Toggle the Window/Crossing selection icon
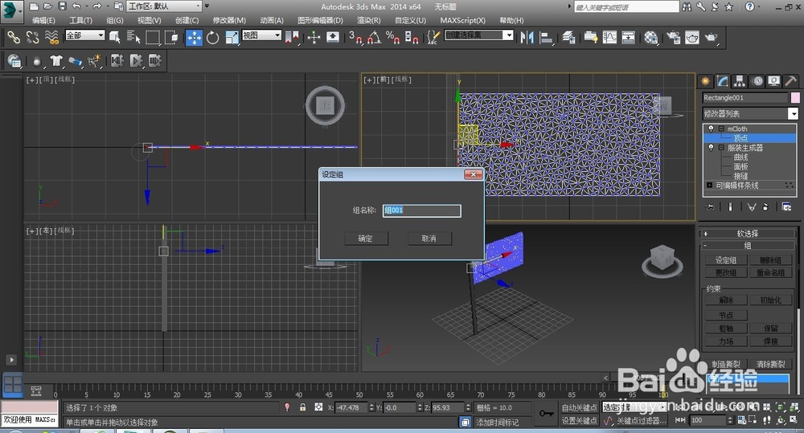The image size is (804, 433). coord(172,37)
